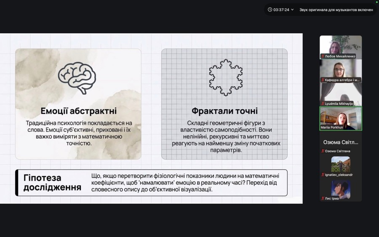Click the green status dot in top-right corner
This screenshot has width=379, height=237.
376,2
